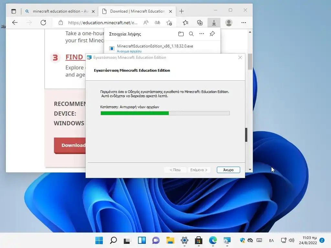The image size is (331, 248).
Task: Click the education.minecraft.net address bar
Action: click(x=102, y=23)
